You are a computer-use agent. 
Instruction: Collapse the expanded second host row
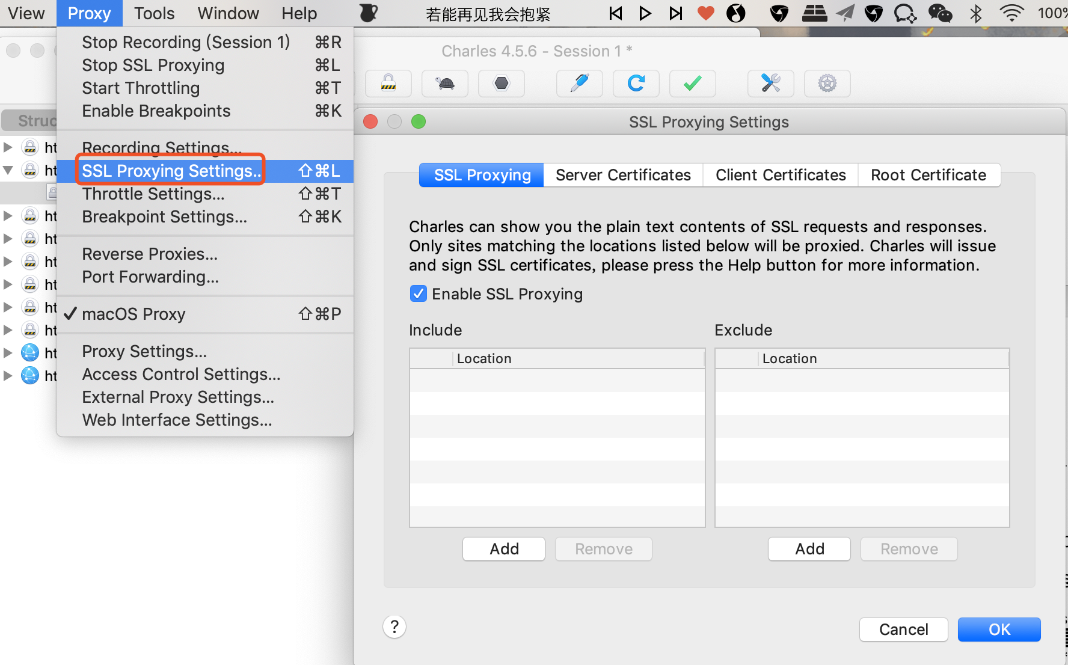pyautogui.click(x=8, y=170)
